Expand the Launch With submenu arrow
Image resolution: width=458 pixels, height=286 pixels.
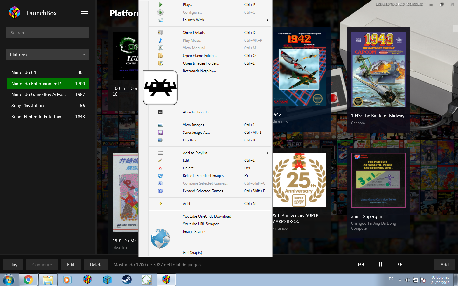pyautogui.click(x=268, y=20)
